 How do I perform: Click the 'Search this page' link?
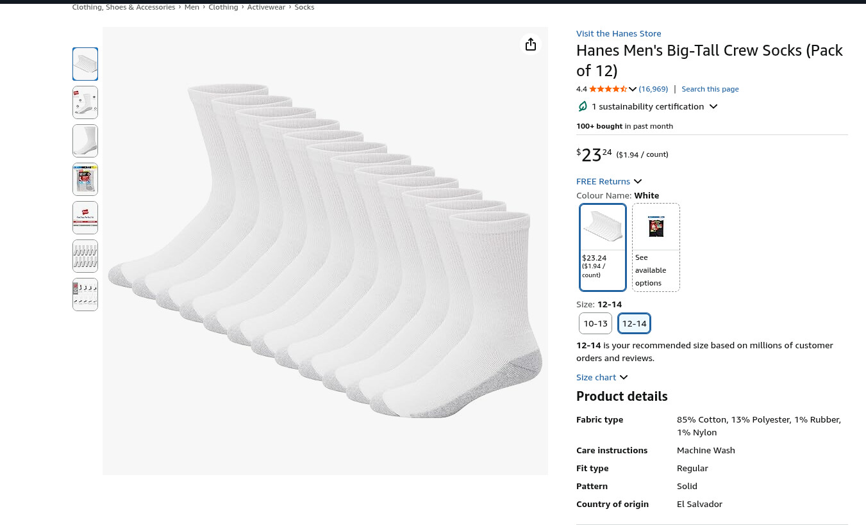tap(710, 89)
